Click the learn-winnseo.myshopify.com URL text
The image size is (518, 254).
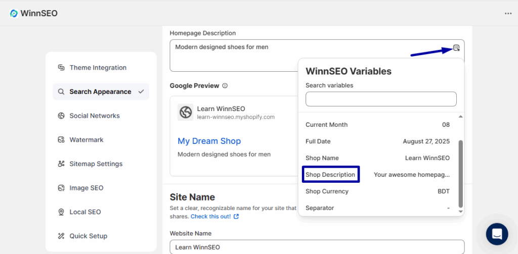coord(236,117)
